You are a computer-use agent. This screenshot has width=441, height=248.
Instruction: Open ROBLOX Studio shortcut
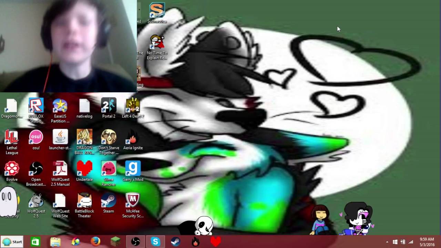coord(36,111)
